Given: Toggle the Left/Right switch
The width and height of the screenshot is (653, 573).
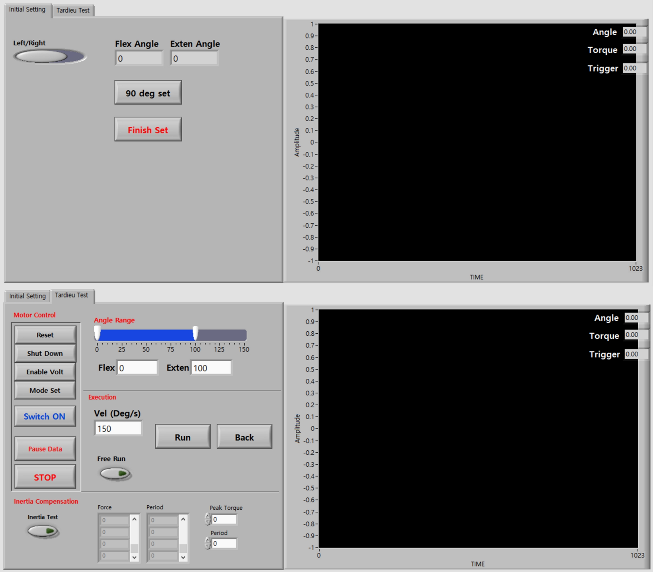Looking at the screenshot, I should pos(50,57).
